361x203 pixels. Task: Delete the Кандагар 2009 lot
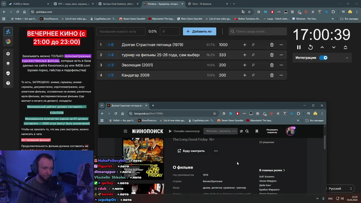point(272,75)
